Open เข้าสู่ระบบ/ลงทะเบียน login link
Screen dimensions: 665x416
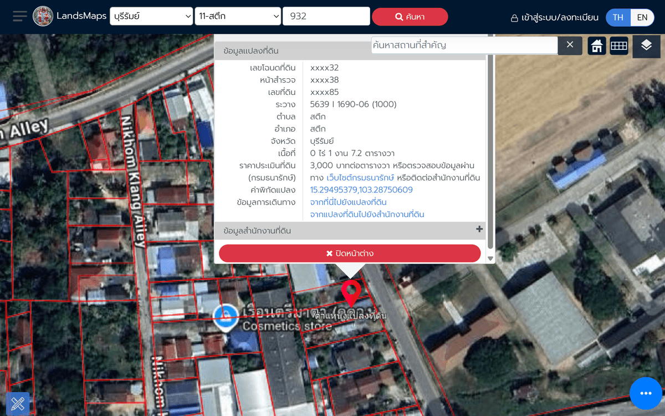pos(555,17)
